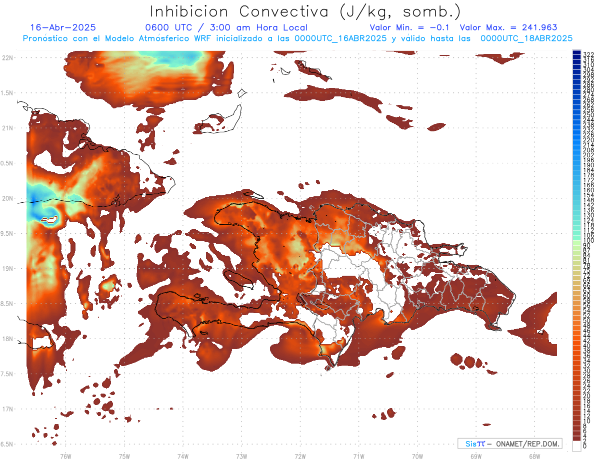Click the "6.5N" latitude label

(7, 444)
